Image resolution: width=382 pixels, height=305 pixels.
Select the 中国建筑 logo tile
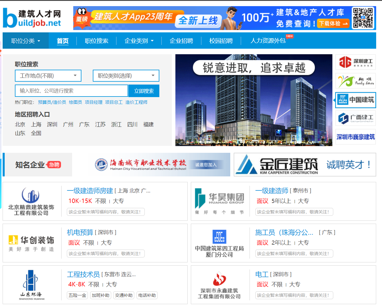click(355, 100)
